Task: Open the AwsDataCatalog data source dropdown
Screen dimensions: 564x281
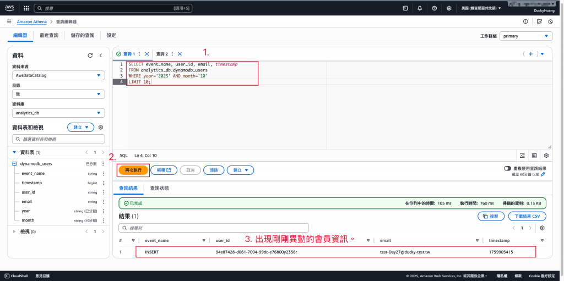Action: pyautogui.click(x=58, y=75)
